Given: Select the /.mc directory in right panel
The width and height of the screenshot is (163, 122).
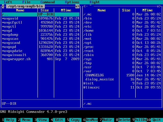Looking at the screenshot, I should (122, 14).
